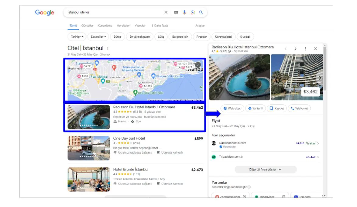The image size is (357, 207).
Task: Advance hotel photos with the right chevron
Action: tap(320, 78)
